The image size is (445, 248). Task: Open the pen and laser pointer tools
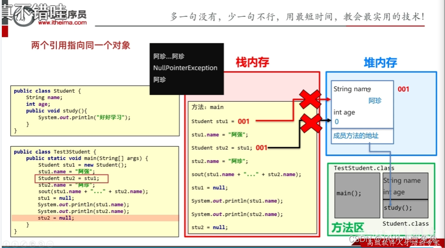[x=24, y=243]
